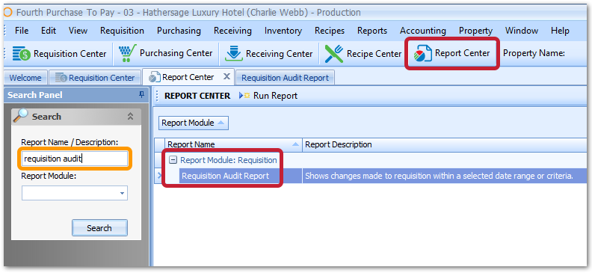Viewport: 592px width, 273px height.
Task: Collapse the Search section chevrons
Action: point(130,116)
